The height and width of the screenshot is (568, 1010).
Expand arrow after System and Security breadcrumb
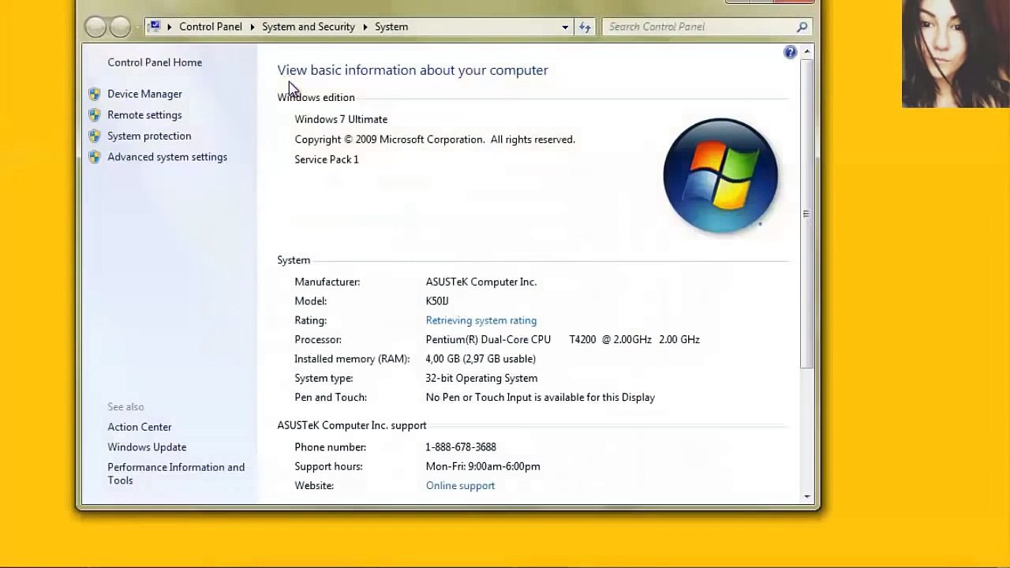(x=365, y=27)
